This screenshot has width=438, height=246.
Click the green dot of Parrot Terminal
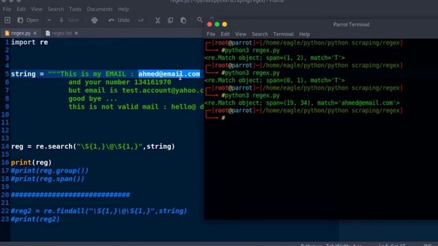tap(217, 25)
